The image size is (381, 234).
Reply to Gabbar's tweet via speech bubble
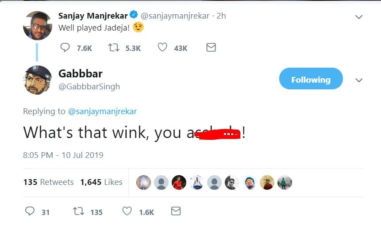coord(30,211)
